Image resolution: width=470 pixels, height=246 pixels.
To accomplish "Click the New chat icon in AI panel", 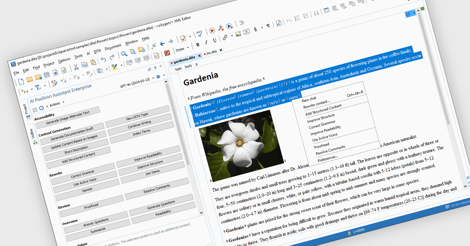I will (x=35, y=110).
